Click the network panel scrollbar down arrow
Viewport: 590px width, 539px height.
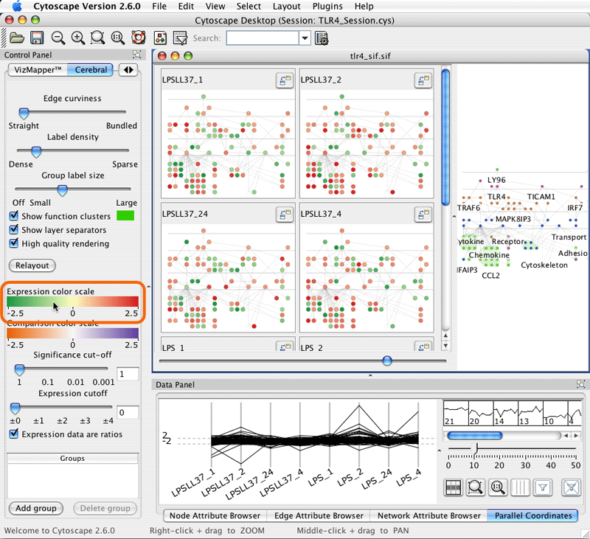445,346
